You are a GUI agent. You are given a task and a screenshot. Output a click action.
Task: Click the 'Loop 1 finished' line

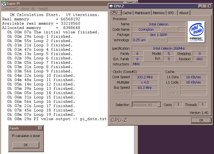tap(40, 37)
